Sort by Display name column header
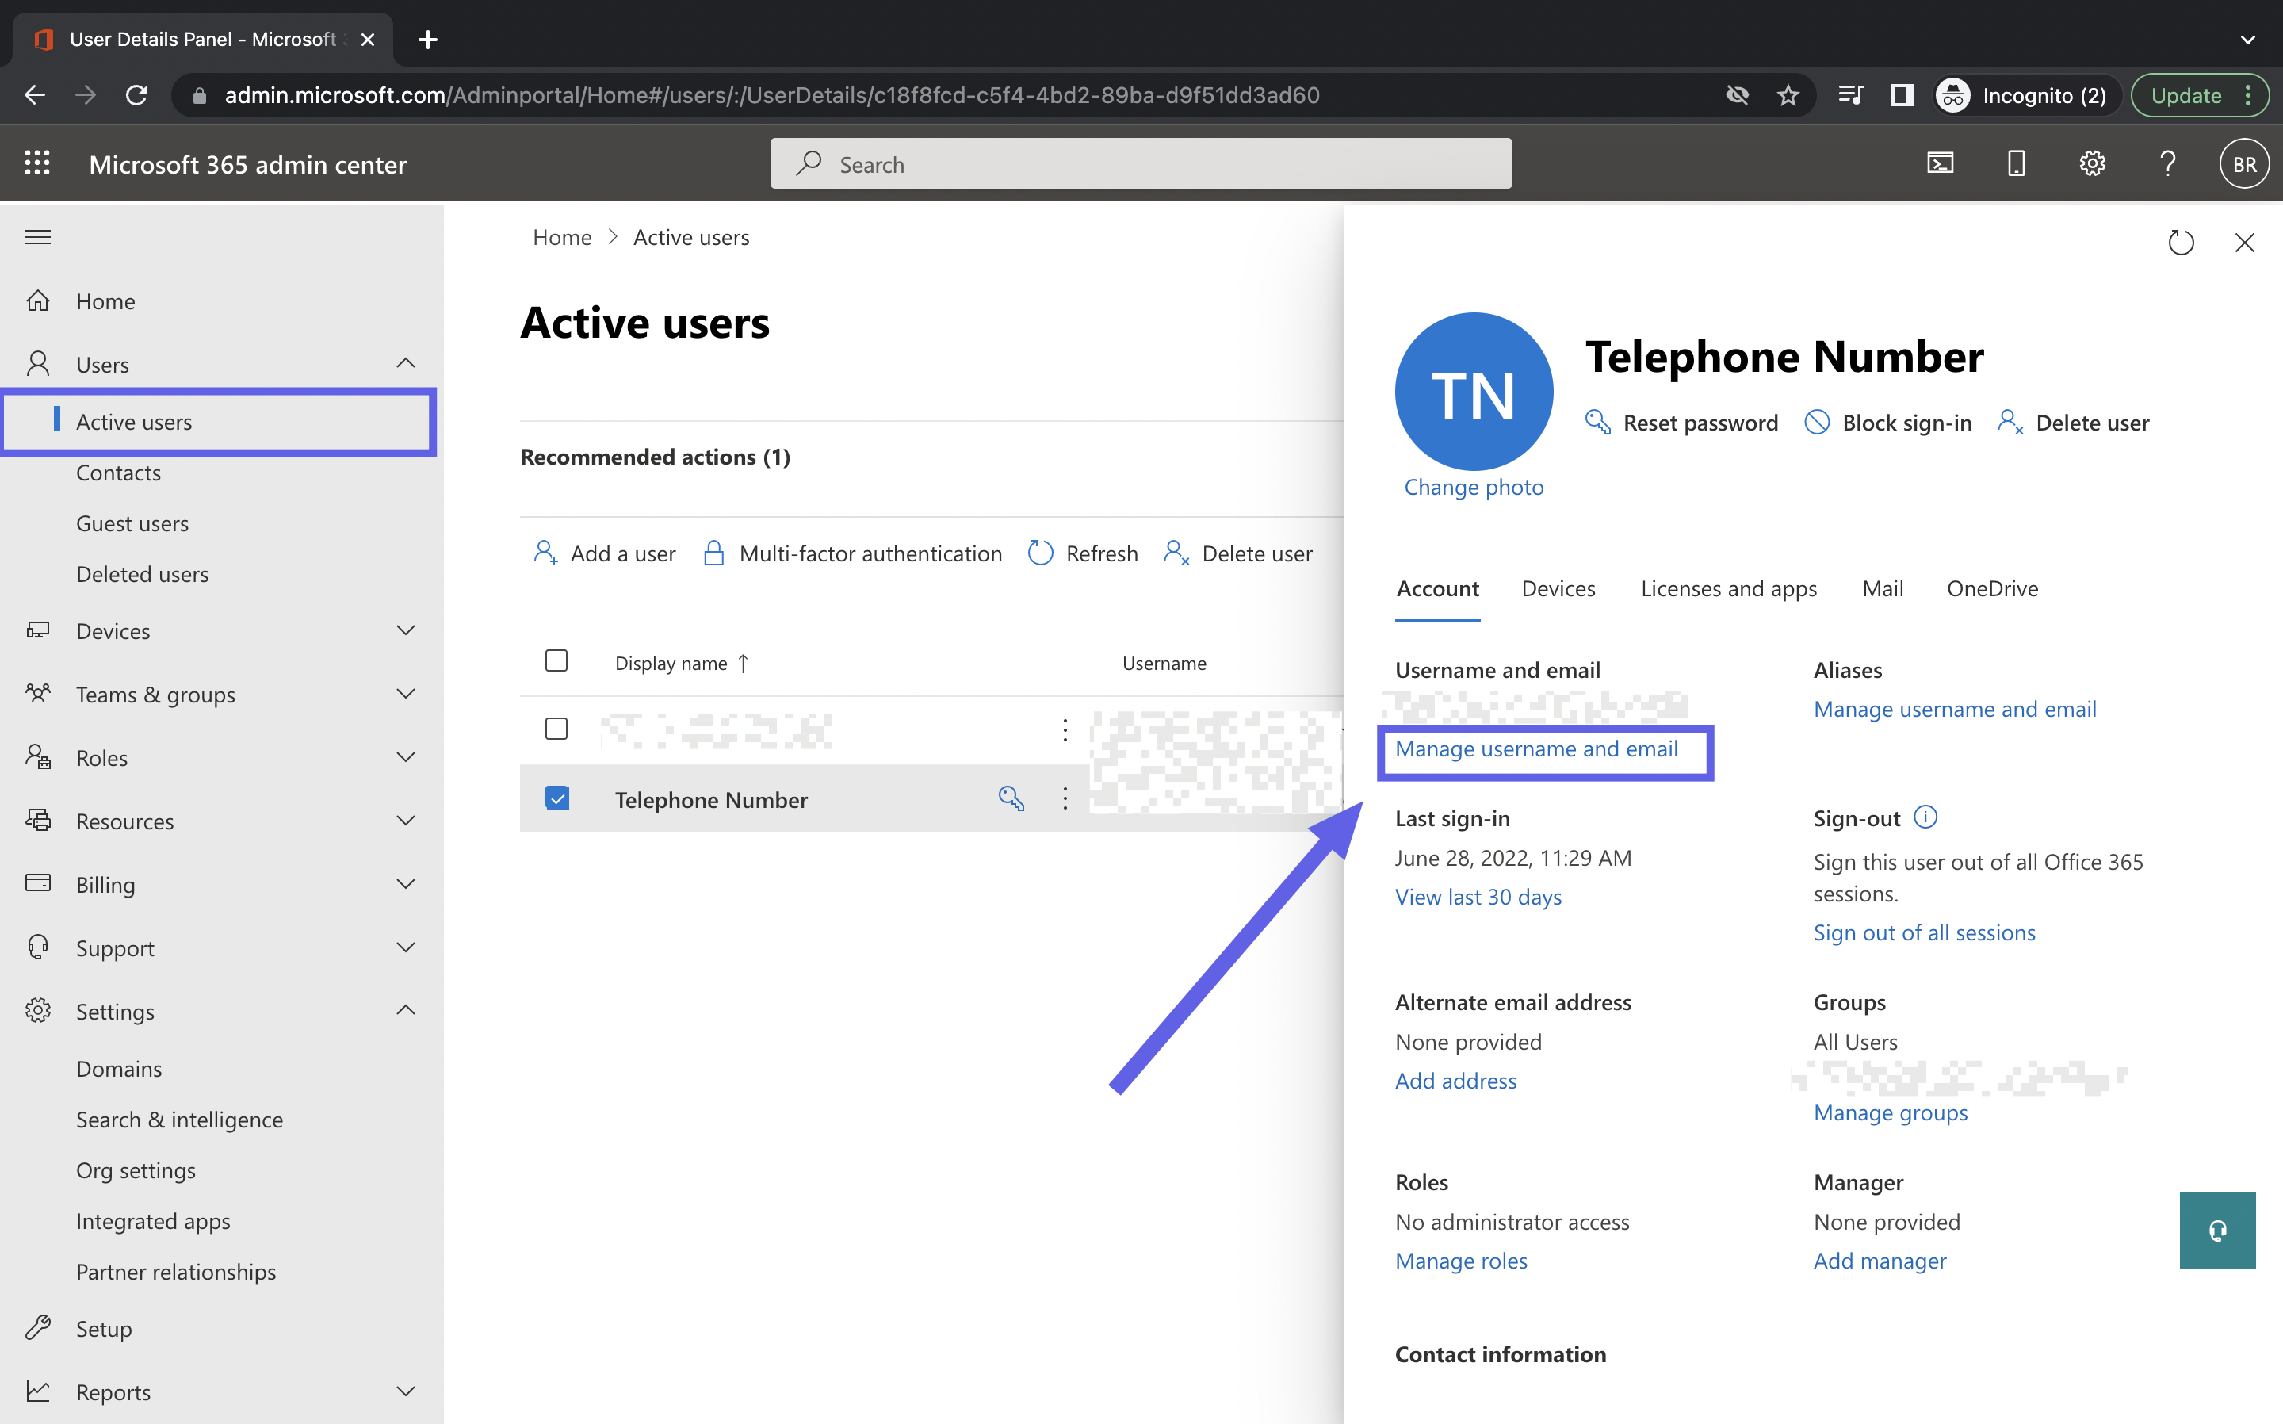Viewport: 2283px width, 1424px height. pos(682,663)
